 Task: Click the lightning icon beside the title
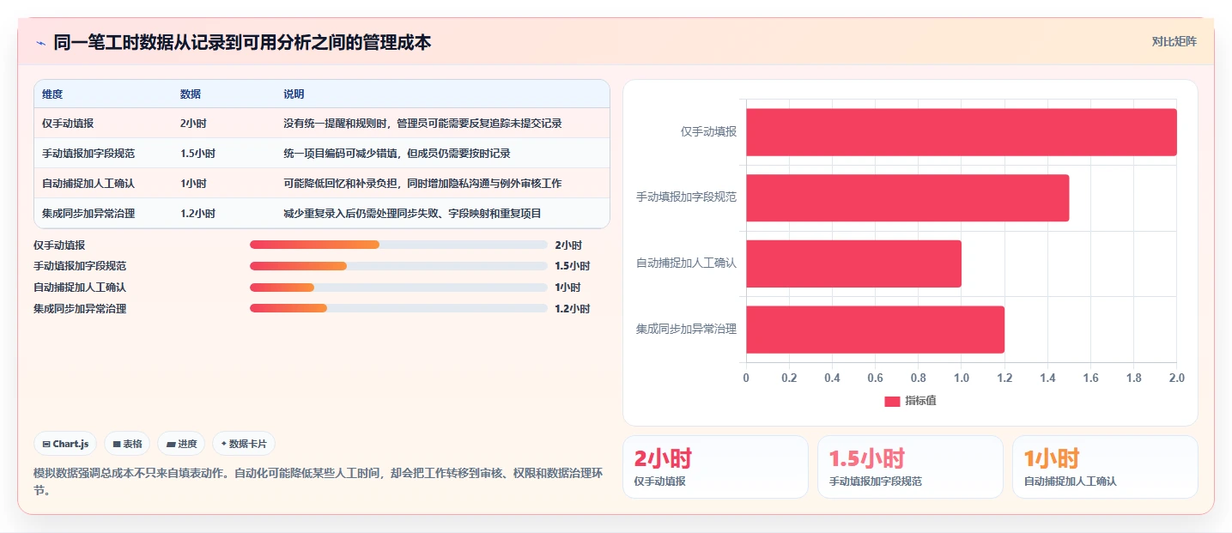[41, 42]
